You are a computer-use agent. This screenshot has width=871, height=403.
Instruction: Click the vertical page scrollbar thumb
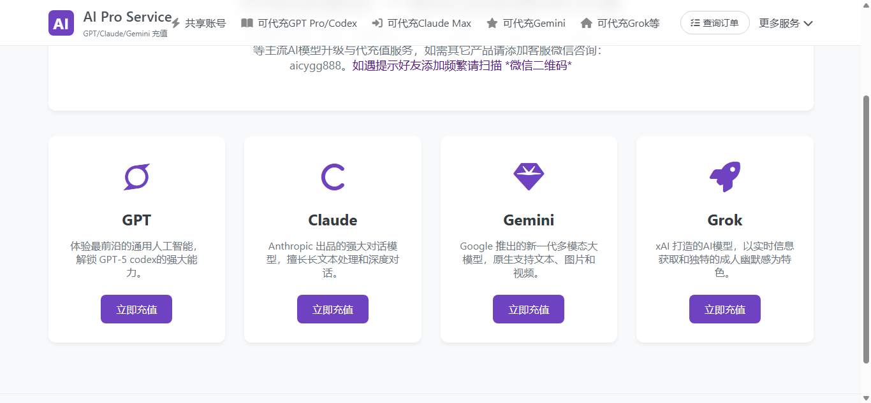866,229
